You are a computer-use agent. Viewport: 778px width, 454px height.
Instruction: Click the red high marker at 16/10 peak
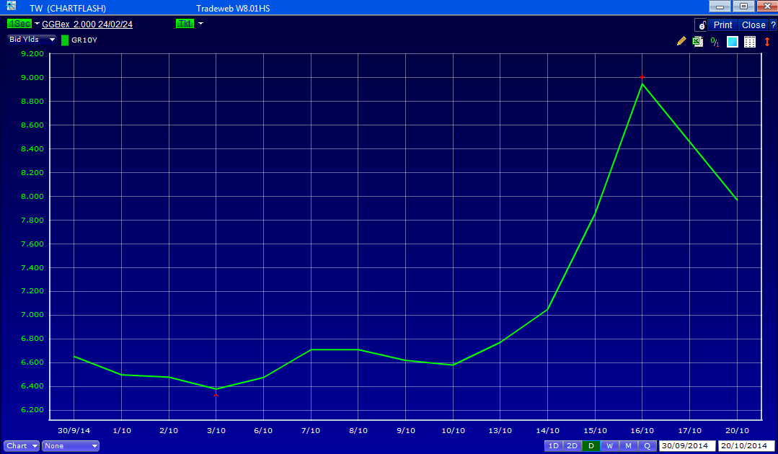642,77
